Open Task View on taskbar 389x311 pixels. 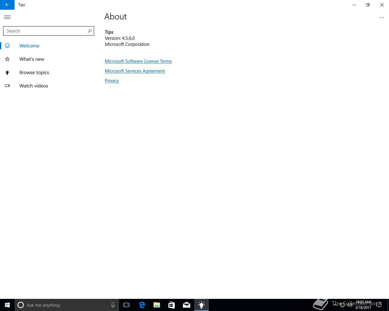click(x=126, y=305)
